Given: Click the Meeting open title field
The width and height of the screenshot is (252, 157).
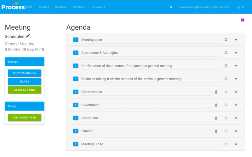Looking at the screenshot, I should (151, 40).
